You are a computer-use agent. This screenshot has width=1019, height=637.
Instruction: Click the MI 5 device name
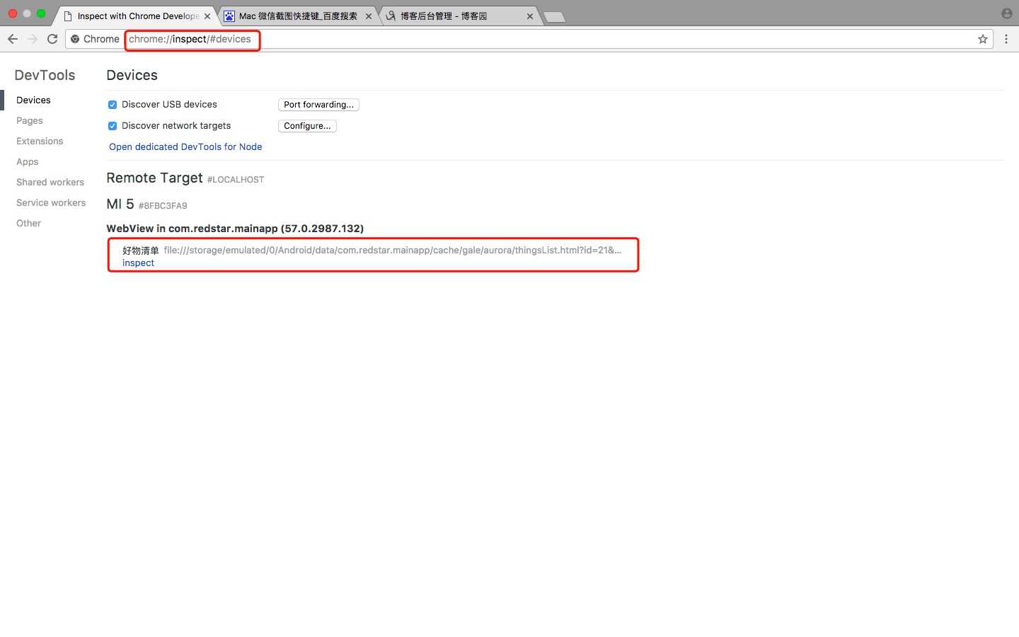pyautogui.click(x=120, y=204)
